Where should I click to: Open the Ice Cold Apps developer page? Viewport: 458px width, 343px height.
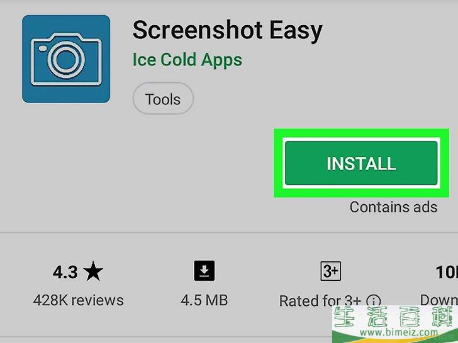click(187, 60)
